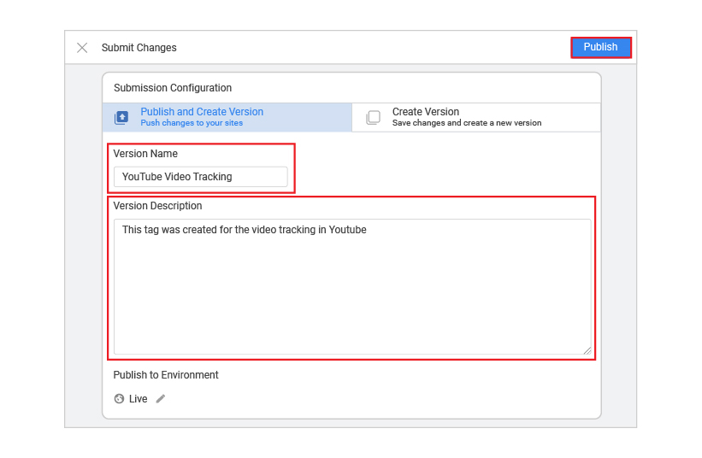The image size is (702, 458).
Task: Click the 'Publish to Environment' label
Action: pos(166,375)
